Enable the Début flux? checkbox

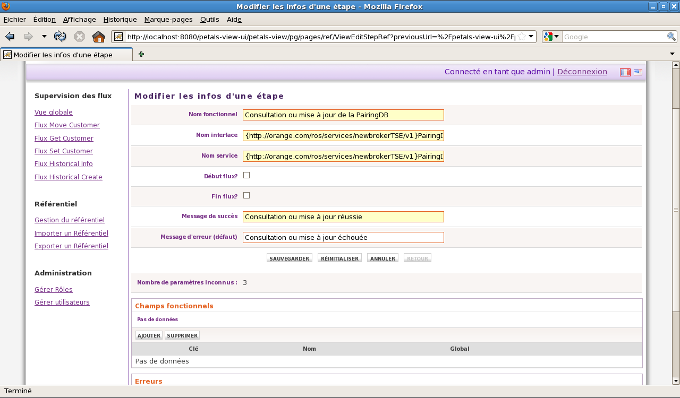(246, 175)
